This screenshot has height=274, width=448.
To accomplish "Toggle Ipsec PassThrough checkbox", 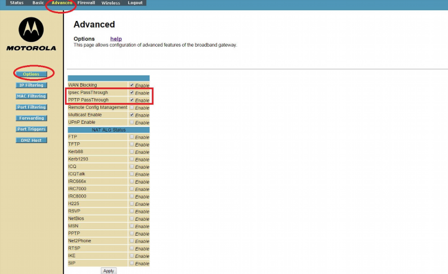I will coord(132,92).
